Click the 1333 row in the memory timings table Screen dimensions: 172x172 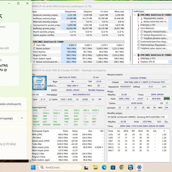click(x=138, y=135)
